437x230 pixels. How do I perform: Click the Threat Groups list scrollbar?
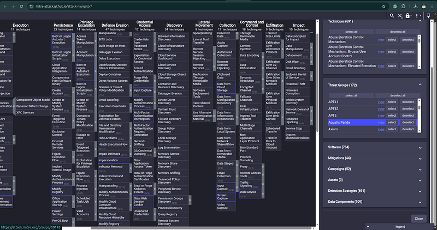click(x=419, y=106)
